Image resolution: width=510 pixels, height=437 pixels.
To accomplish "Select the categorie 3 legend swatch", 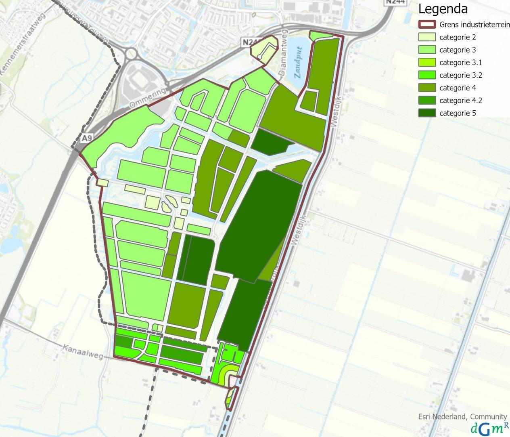I will [x=427, y=50].
